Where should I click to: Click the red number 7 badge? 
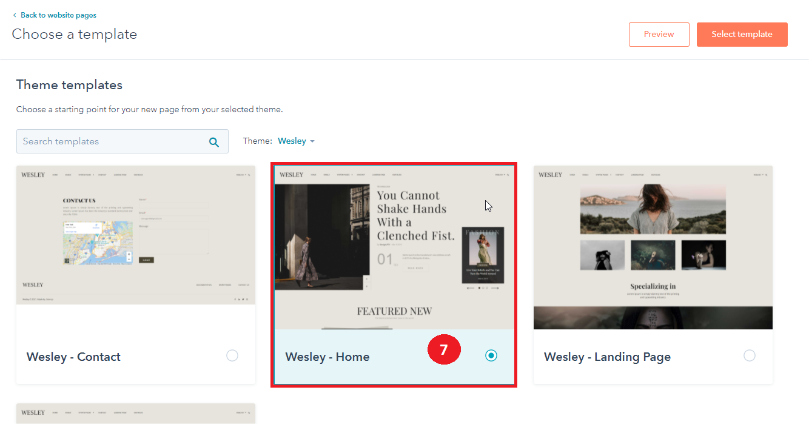click(444, 350)
